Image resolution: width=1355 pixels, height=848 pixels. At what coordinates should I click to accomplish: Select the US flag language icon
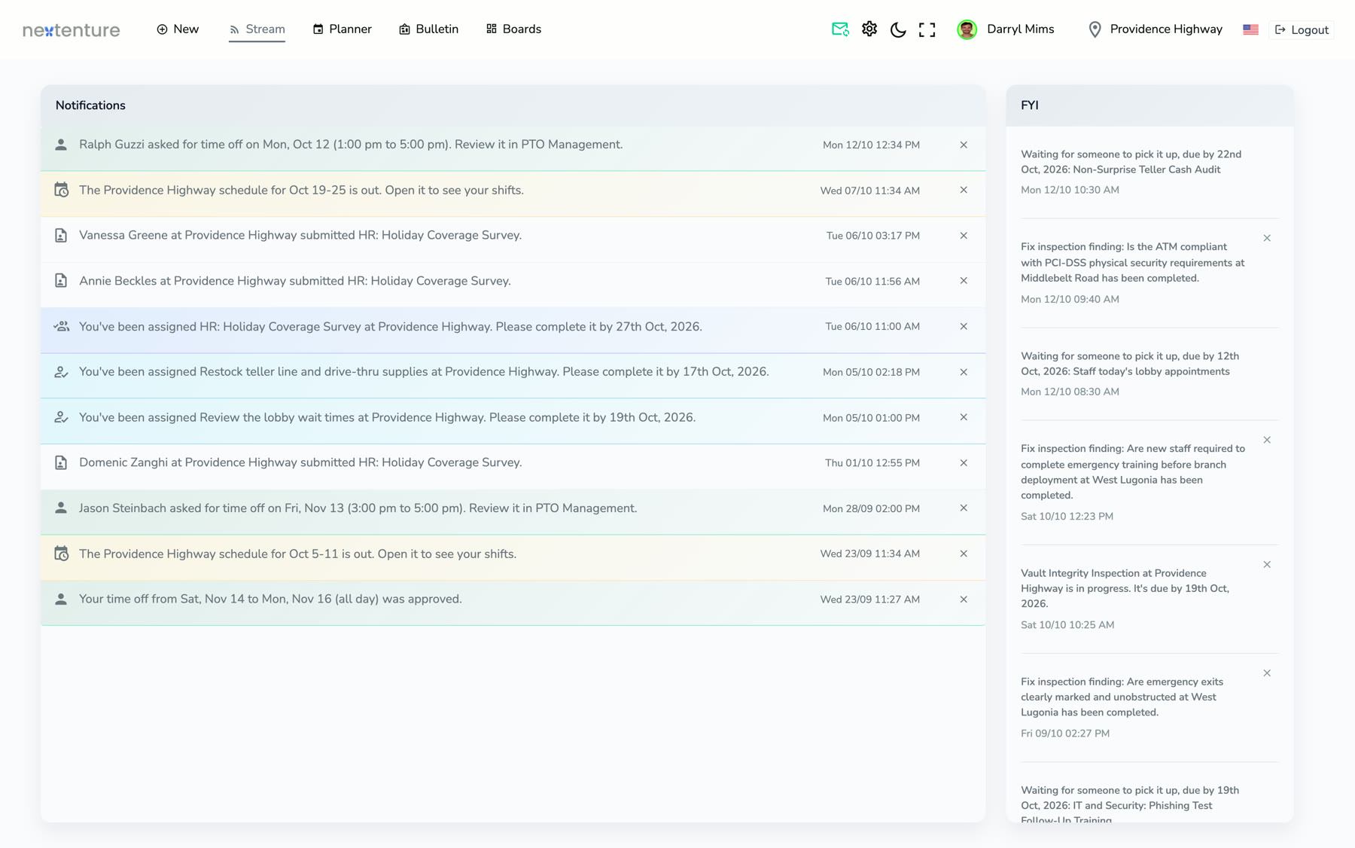[1250, 29]
